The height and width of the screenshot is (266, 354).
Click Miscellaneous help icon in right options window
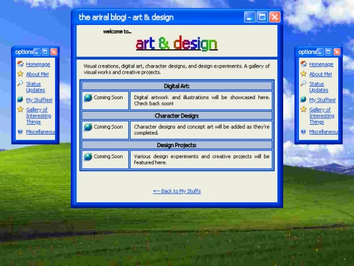(304, 131)
